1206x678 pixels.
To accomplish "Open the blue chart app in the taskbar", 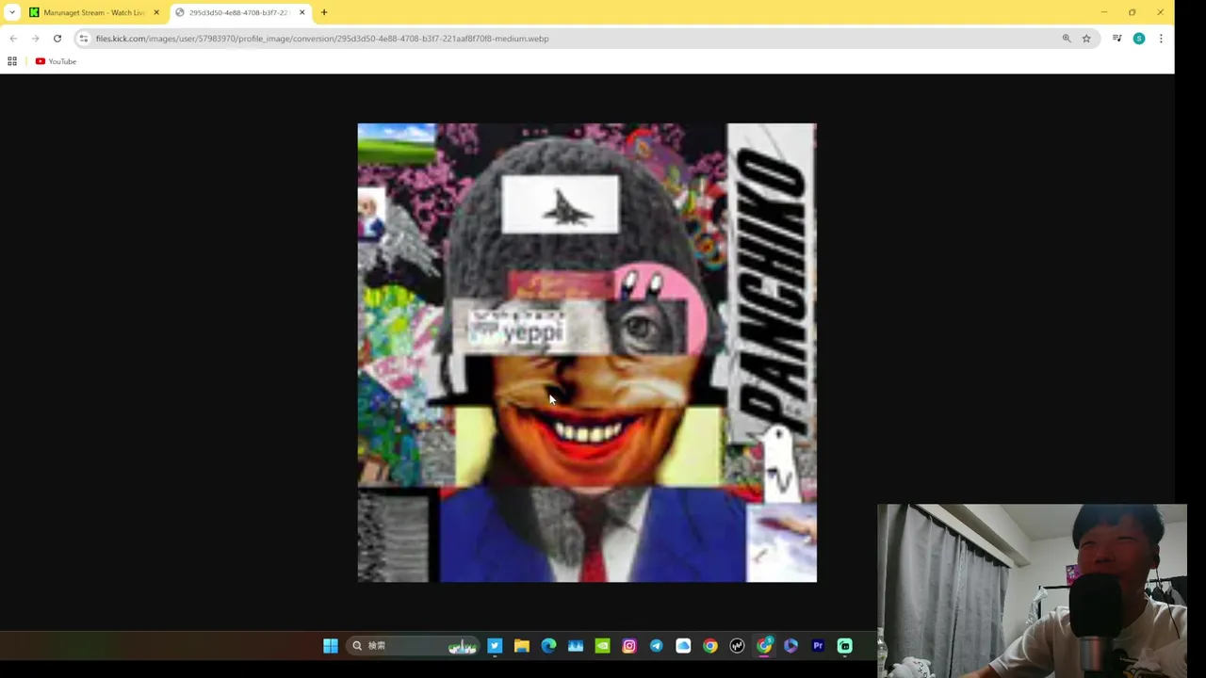I will 576,646.
